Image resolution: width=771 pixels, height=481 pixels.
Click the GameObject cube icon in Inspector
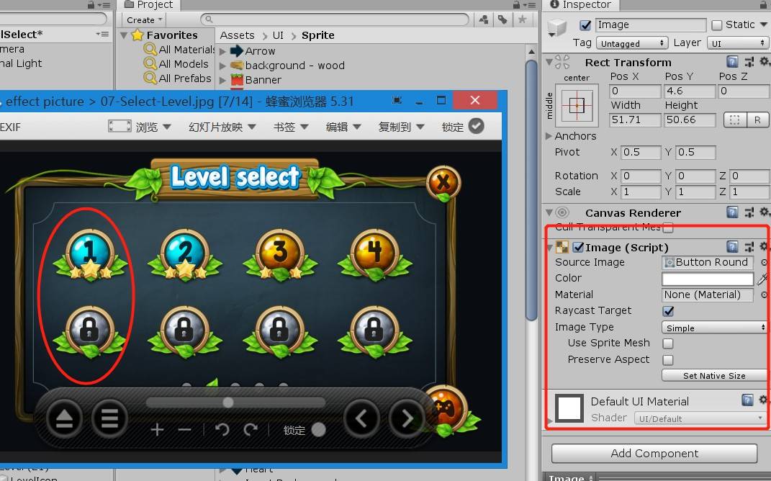click(x=556, y=27)
